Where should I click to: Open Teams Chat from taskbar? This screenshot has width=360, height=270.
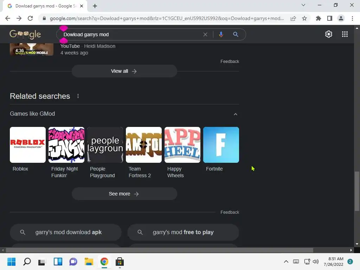click(73, 262)
